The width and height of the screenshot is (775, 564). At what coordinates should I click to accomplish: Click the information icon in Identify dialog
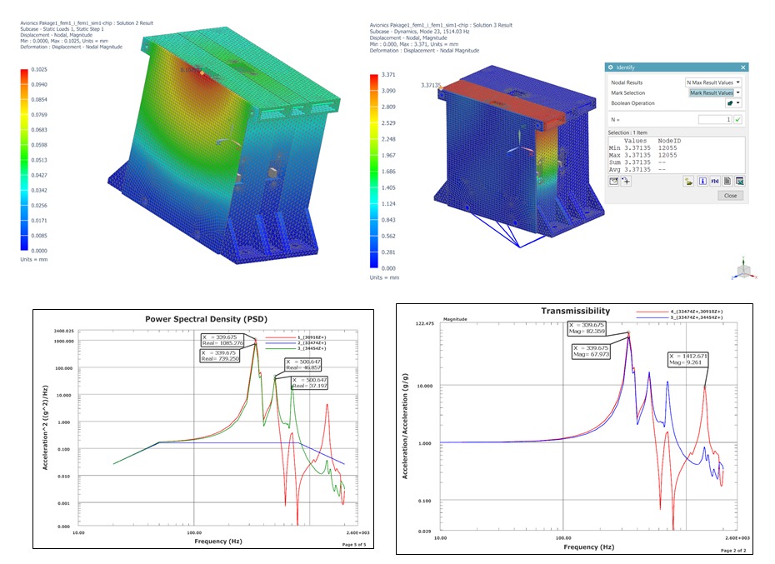click(x=702, y=180)
